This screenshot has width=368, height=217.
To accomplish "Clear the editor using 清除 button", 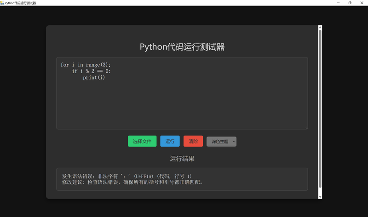I will tap(193, 141).
